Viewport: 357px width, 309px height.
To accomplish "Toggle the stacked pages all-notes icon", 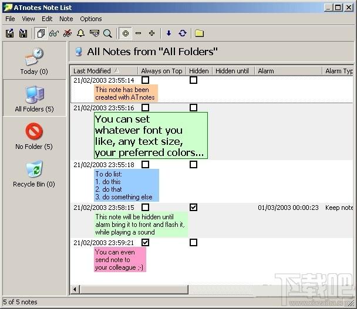I will (x=41, y=33).
